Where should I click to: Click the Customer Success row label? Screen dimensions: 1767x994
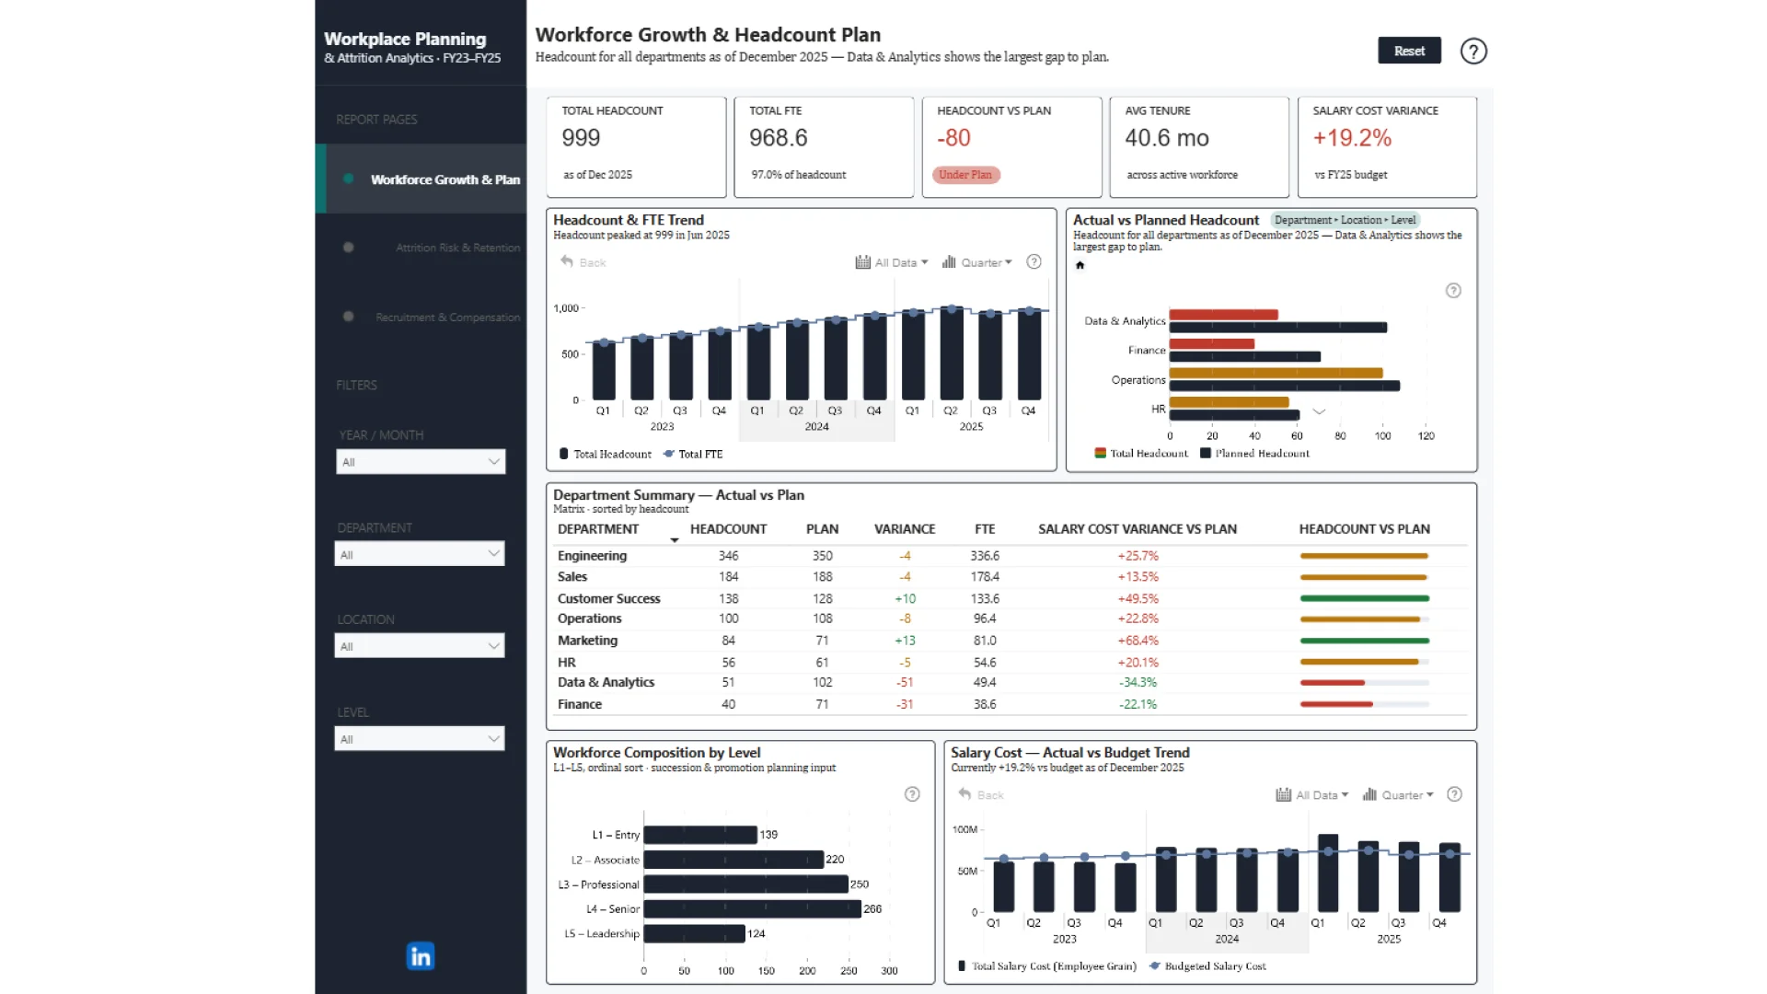pos(608,598)
